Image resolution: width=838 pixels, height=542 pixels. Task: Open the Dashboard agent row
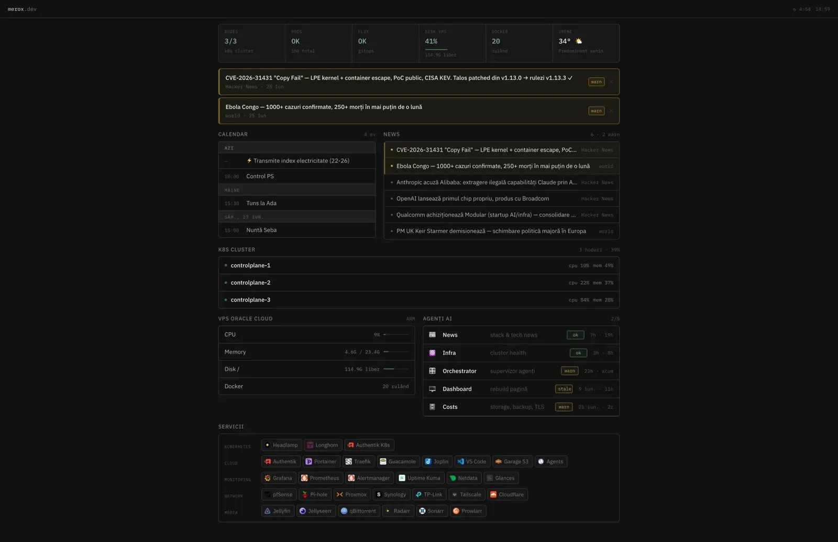(x=521, y=389)
